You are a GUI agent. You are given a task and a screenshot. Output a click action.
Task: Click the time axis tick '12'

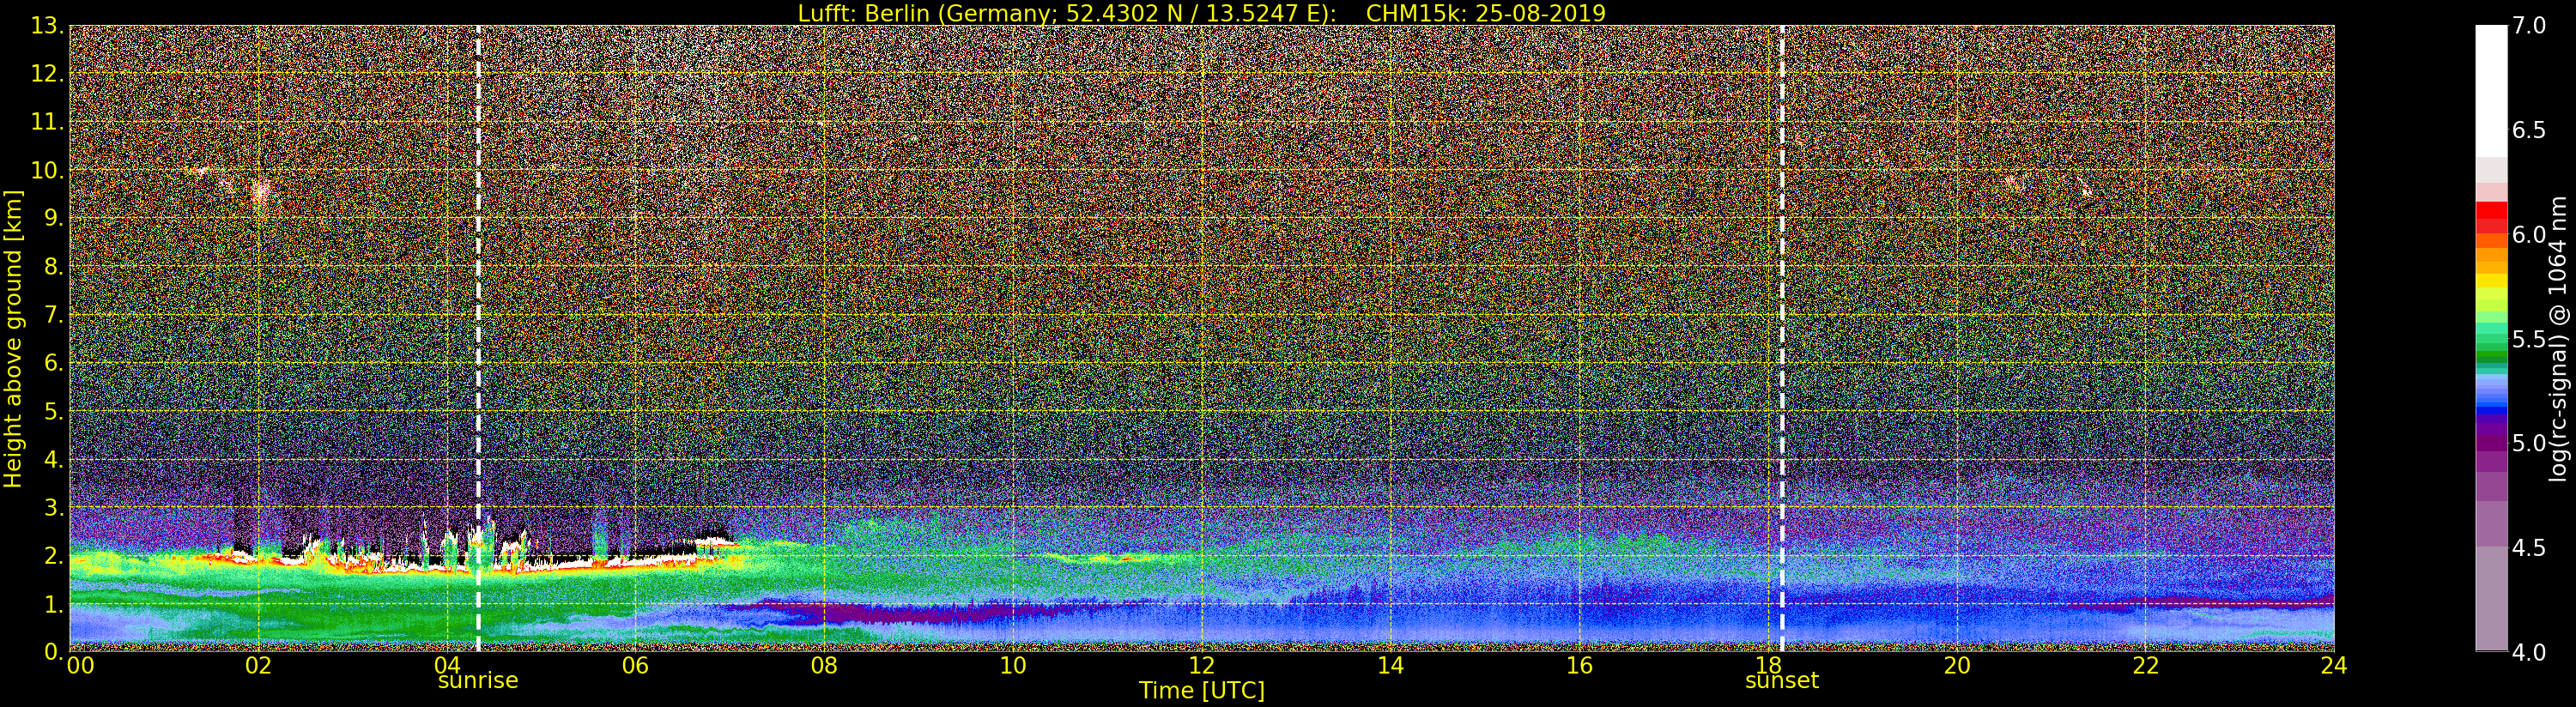1201,666
